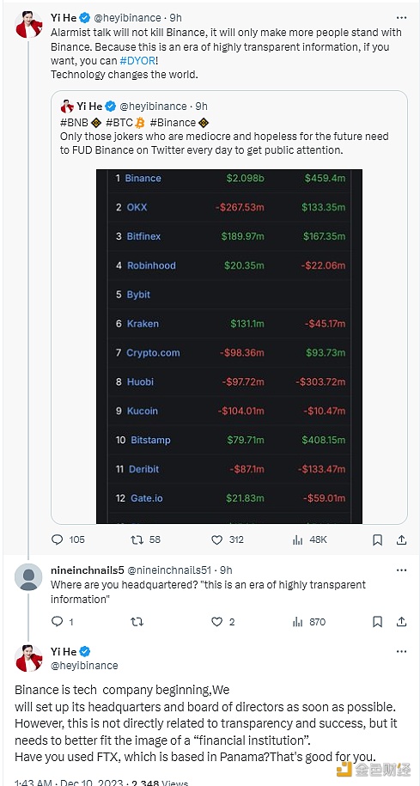This screenshot has width=420, height=786.
Task: Open more options on nineinchnails5's tweet
Action: click(401, 570)
